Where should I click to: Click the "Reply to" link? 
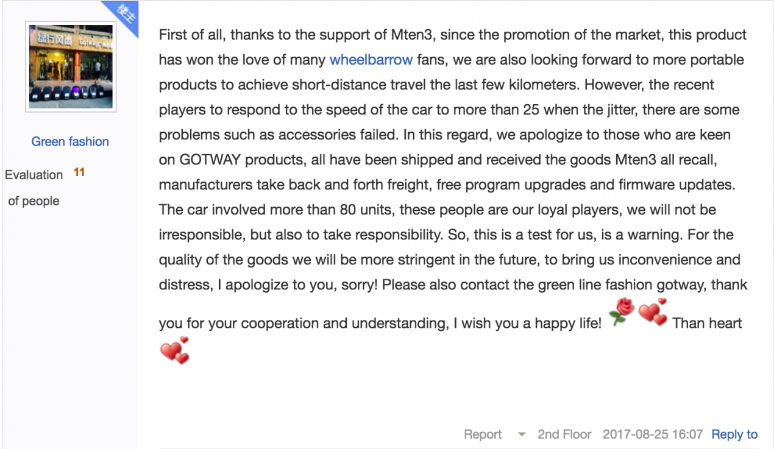point(734,434)
